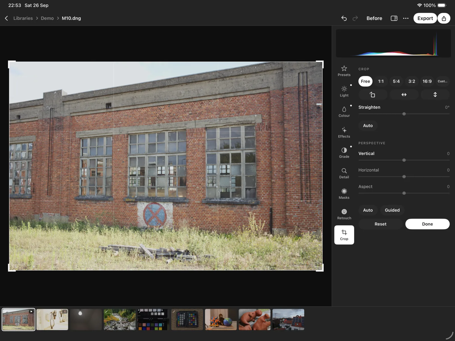Select the Crop tool tab
The image size is (455, 341).
click(344, 235)
